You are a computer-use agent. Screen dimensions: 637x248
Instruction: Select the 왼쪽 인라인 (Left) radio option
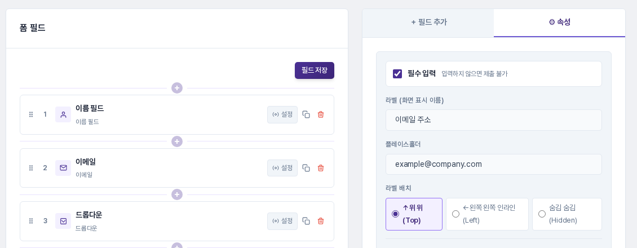tap(456, 214)
